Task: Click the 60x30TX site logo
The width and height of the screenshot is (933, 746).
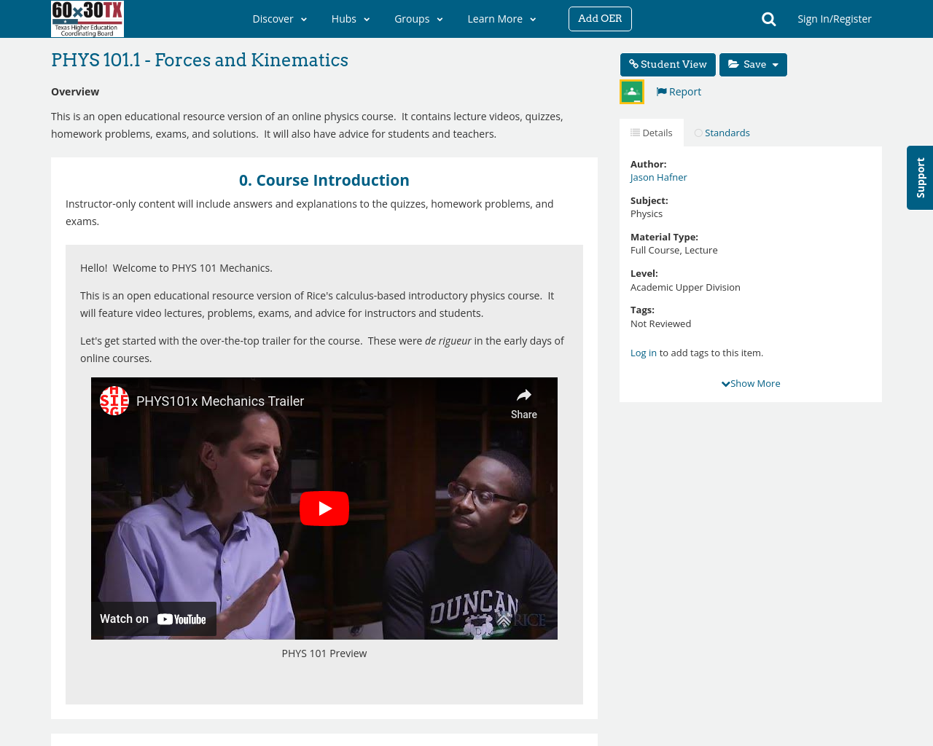Action: pos(87,19)
